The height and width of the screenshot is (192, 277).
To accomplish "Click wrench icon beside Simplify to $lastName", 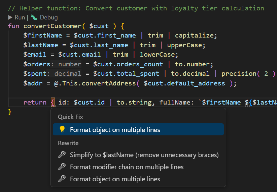I will point(62,155).
